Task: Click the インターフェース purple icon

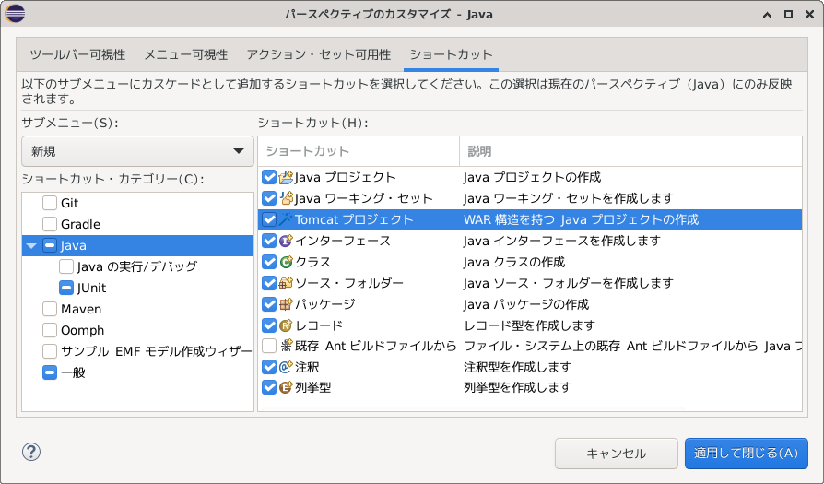Action: [x=286, y=241]
